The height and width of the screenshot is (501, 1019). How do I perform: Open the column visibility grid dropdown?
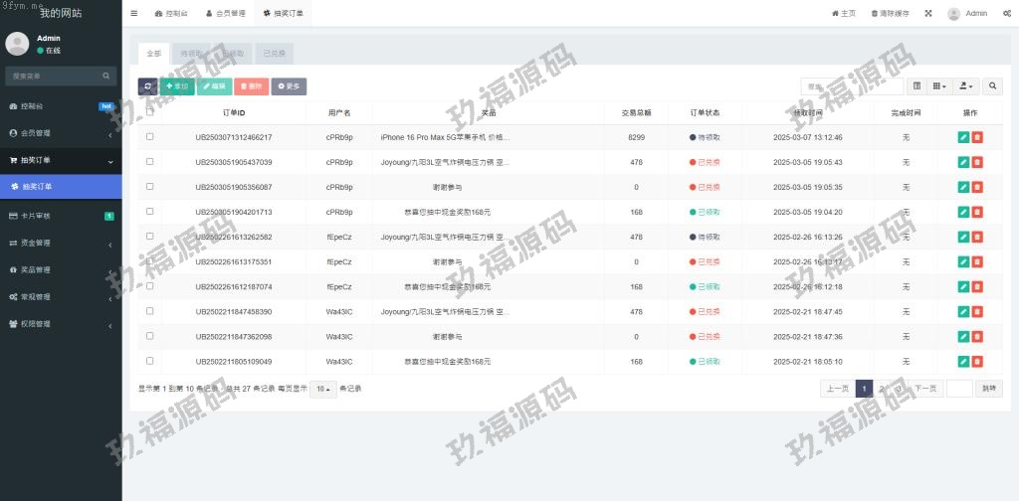(x=939, y=86)
